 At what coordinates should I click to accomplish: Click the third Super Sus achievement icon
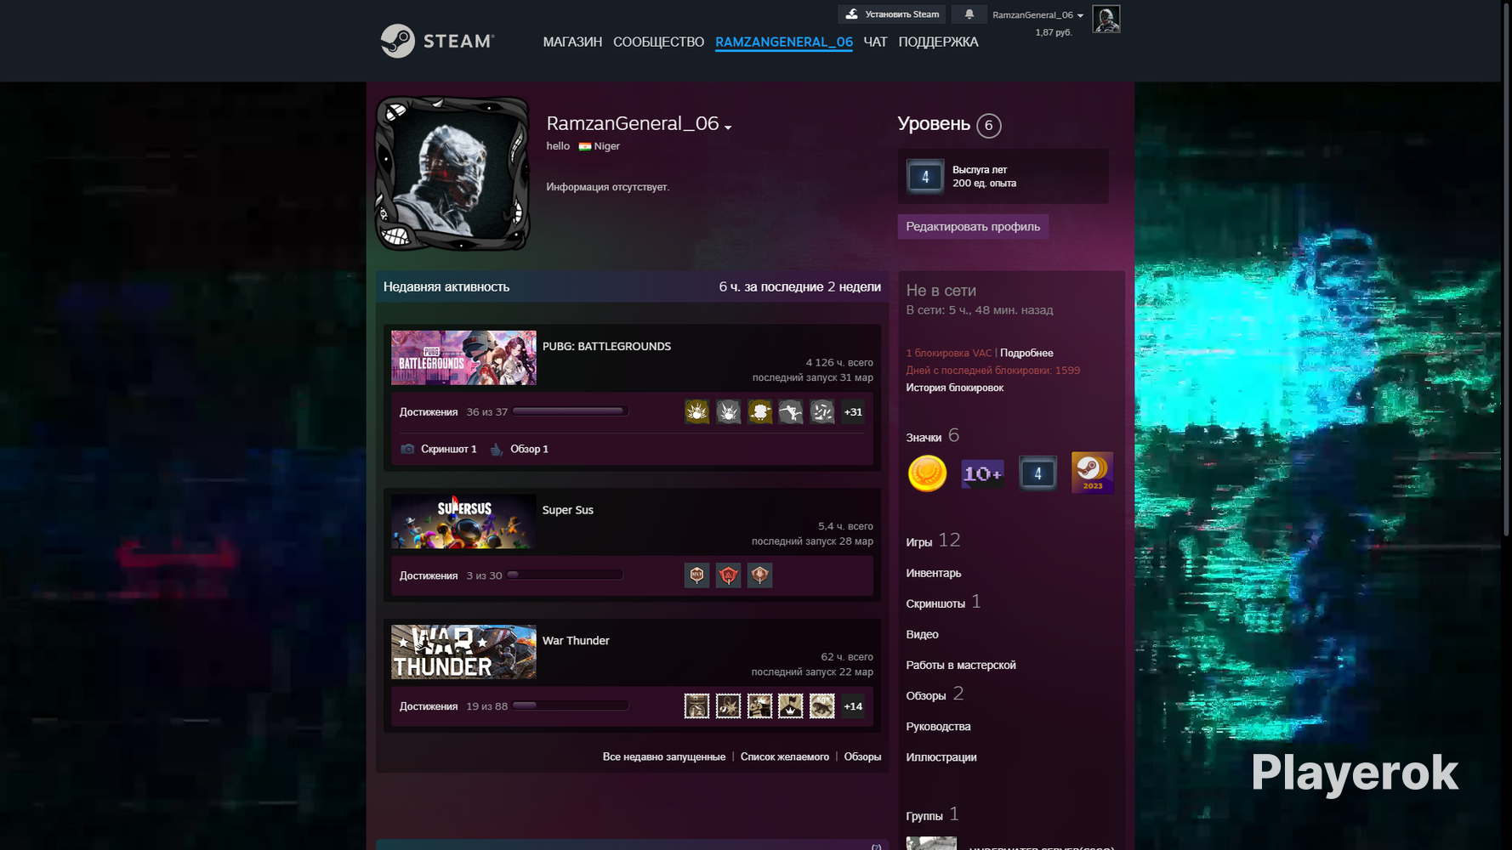pos(759,575)
